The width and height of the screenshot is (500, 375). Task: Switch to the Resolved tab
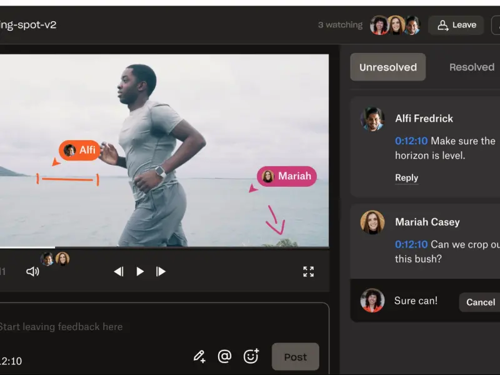[472, 67]
